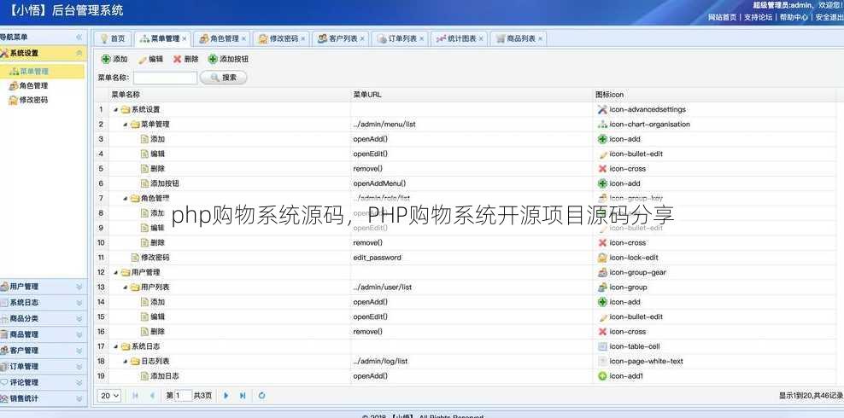Open the 网站首页 header link

723,17
